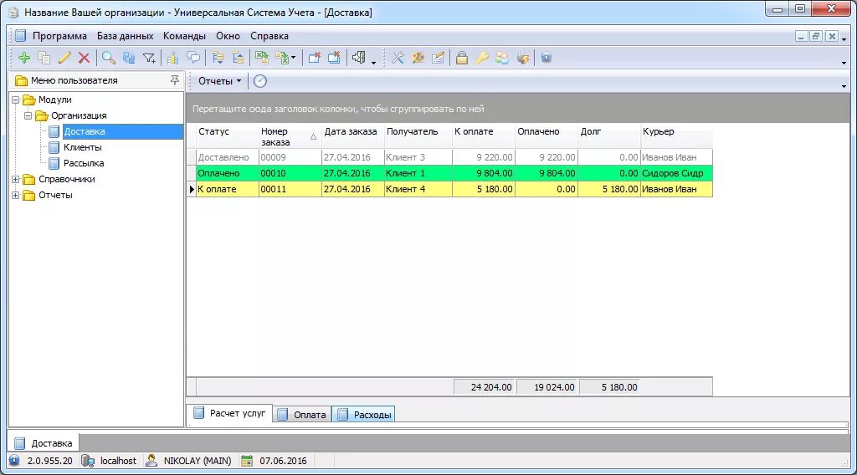Select Доставка in the tree
857x475 pixels.
coord(85,131)
